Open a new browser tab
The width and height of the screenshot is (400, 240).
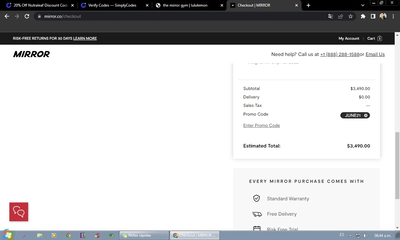pos(308,5)
